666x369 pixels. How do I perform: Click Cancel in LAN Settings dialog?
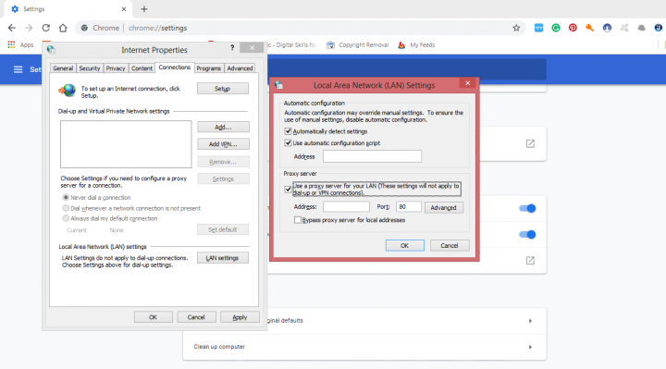[x=450, y=245]
